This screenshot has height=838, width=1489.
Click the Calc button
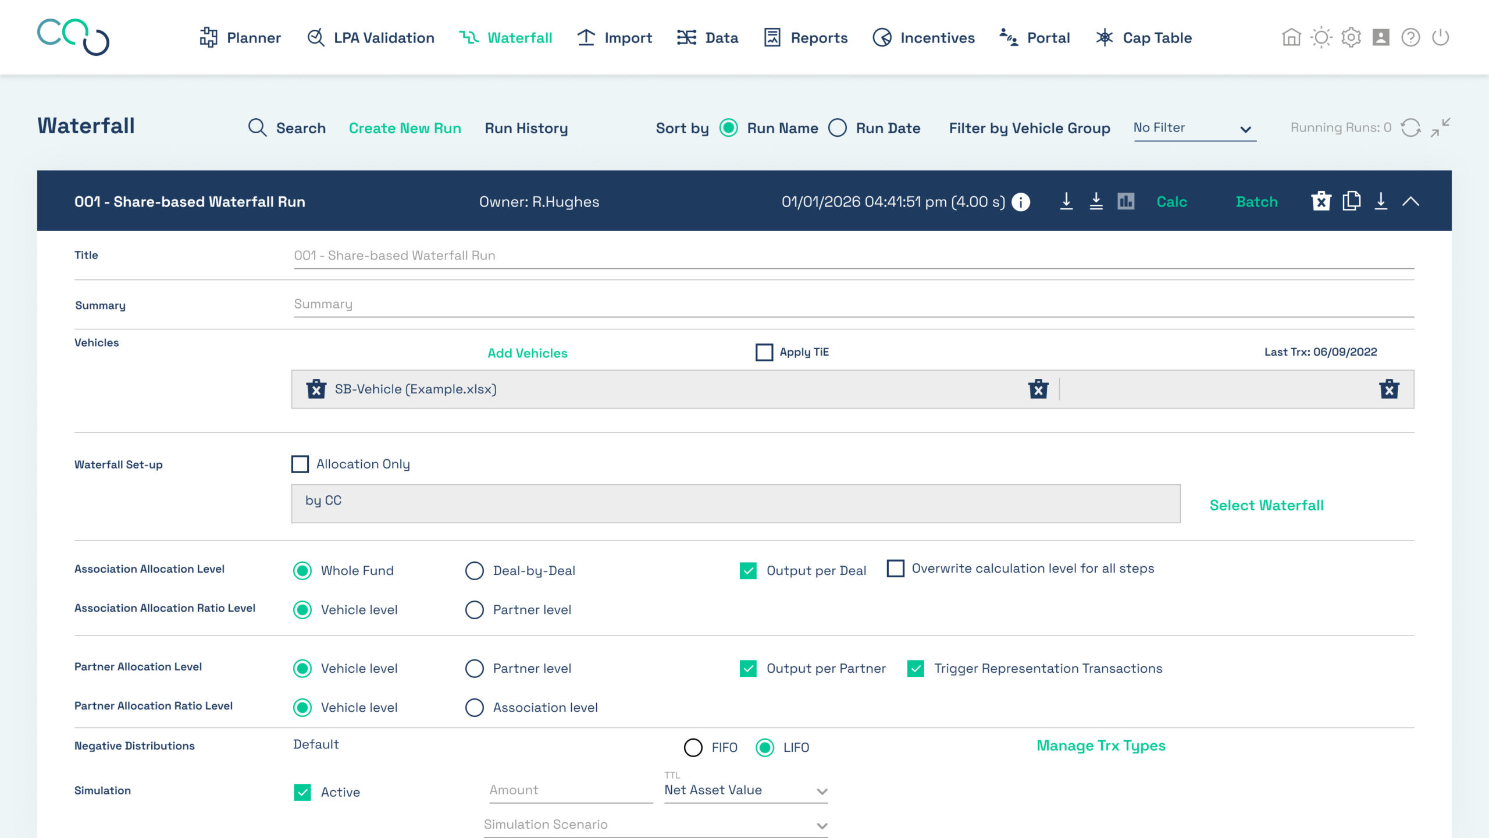1171,201
